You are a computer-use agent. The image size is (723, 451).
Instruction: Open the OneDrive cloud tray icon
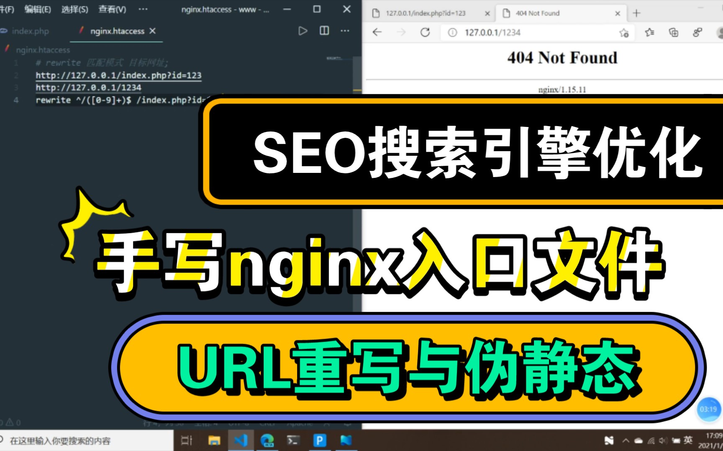point(638,441)
